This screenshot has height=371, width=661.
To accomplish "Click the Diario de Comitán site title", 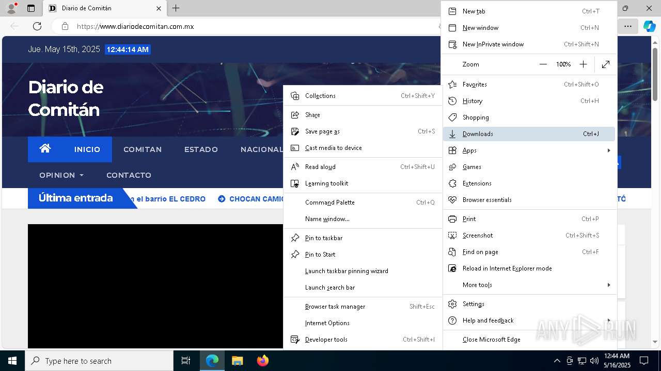I will tap(66, 98).
